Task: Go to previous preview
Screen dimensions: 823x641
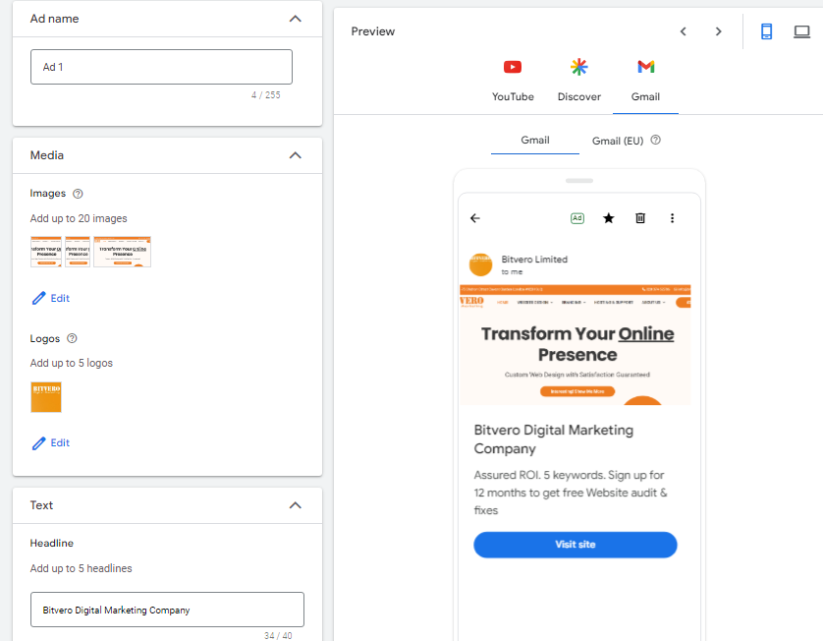Action: pyautogui.click(x=684, y=31)
